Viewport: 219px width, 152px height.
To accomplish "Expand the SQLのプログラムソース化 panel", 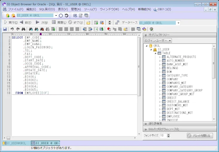I will [180, 129].
